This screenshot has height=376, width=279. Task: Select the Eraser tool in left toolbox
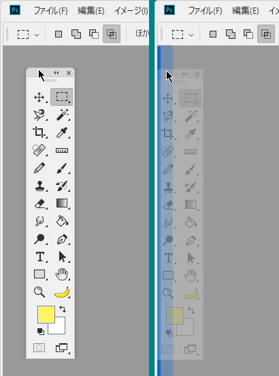pyautogui.click(x=39, y=203)
